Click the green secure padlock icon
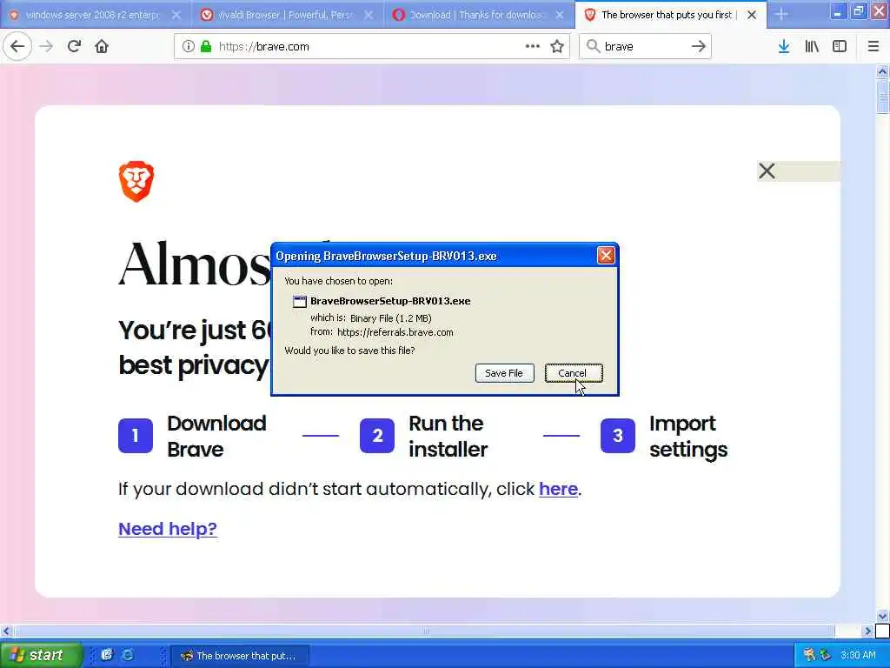The image size is (890, 668). (206, 47)
